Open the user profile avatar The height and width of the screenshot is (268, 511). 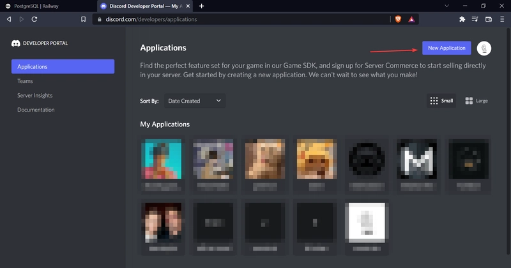[484, 48]
